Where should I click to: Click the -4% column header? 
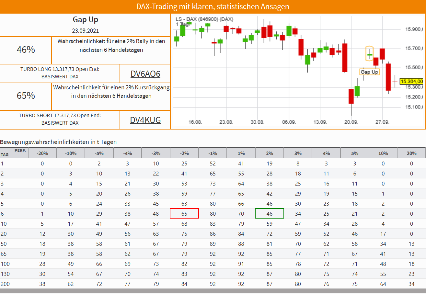[127, 153]
